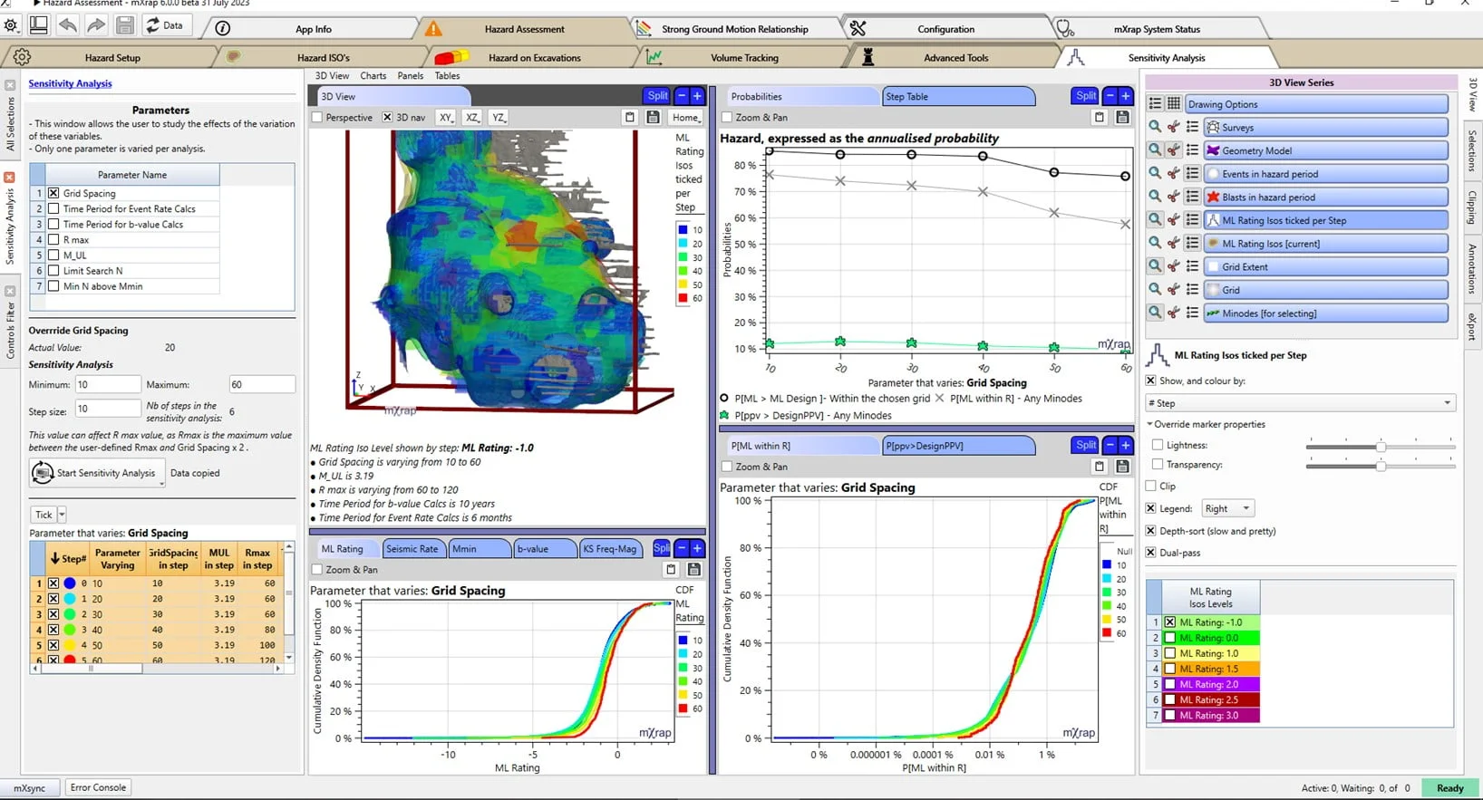The image size is (1483, 800).
Task: Open the Seismic Rate chart tab
Action: (412, 549)
